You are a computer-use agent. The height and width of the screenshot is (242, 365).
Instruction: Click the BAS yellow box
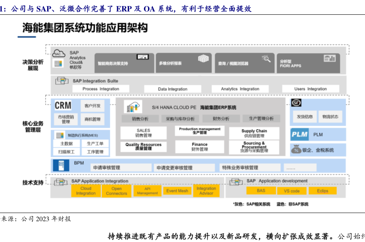pos(261,191)
